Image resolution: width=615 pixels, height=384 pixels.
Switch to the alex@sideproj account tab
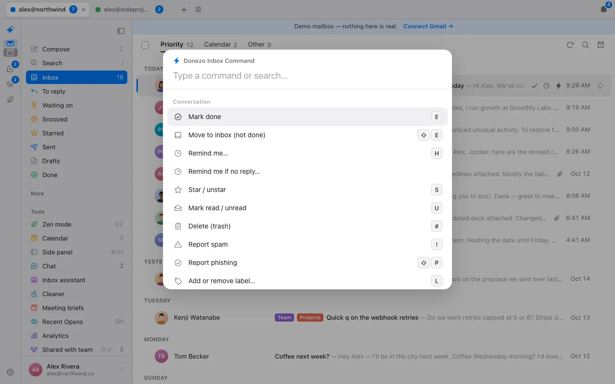[129, 10]
